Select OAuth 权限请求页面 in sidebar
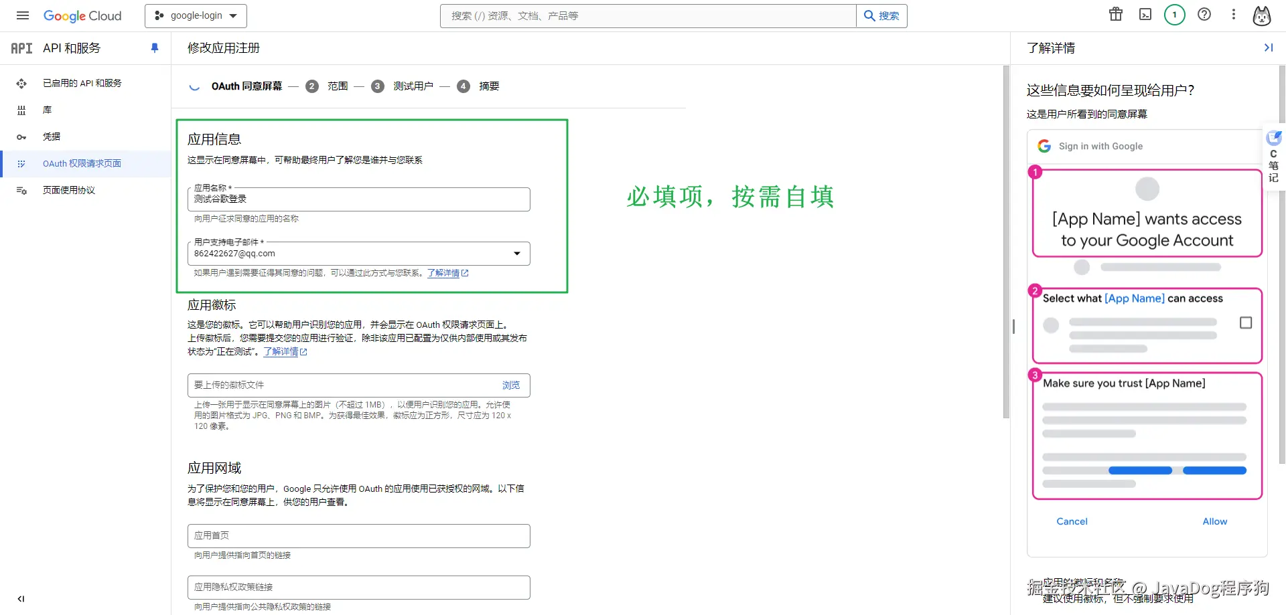The width and height of the screenshot is (1286, 615). 82,163
